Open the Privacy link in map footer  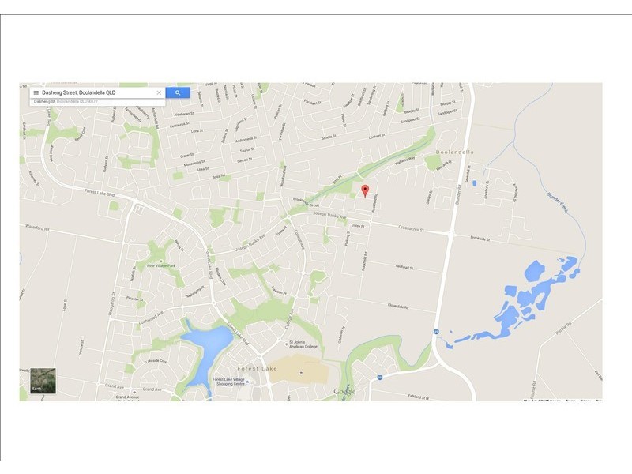[585, 401]
